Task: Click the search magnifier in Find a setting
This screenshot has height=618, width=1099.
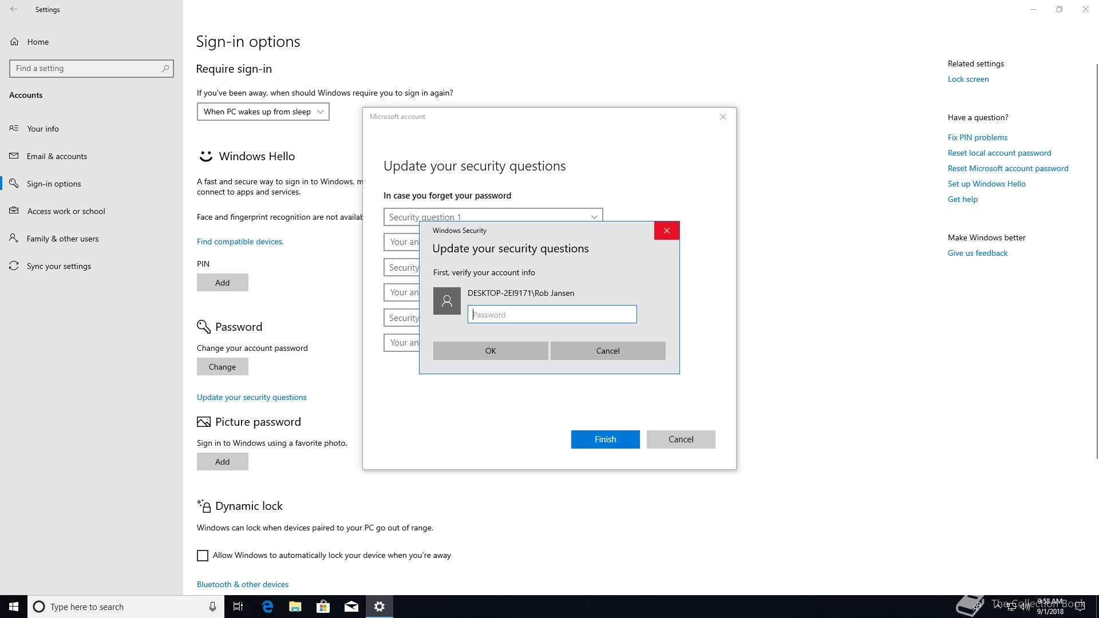Action: point(165,68)
